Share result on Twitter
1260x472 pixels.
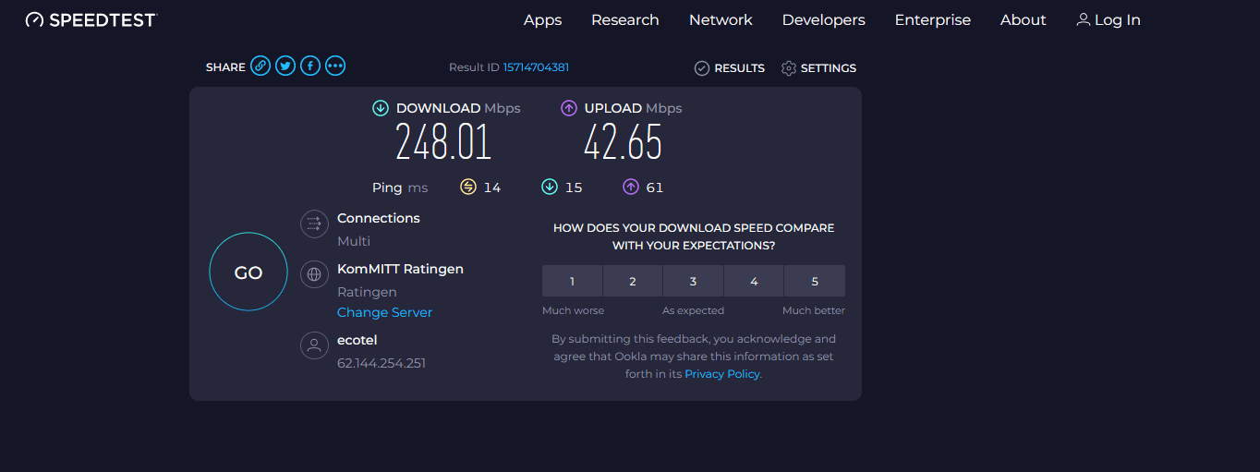[285, 66]
